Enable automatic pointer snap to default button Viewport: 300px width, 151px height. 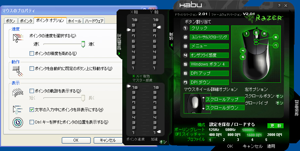(x=32, y=68)
